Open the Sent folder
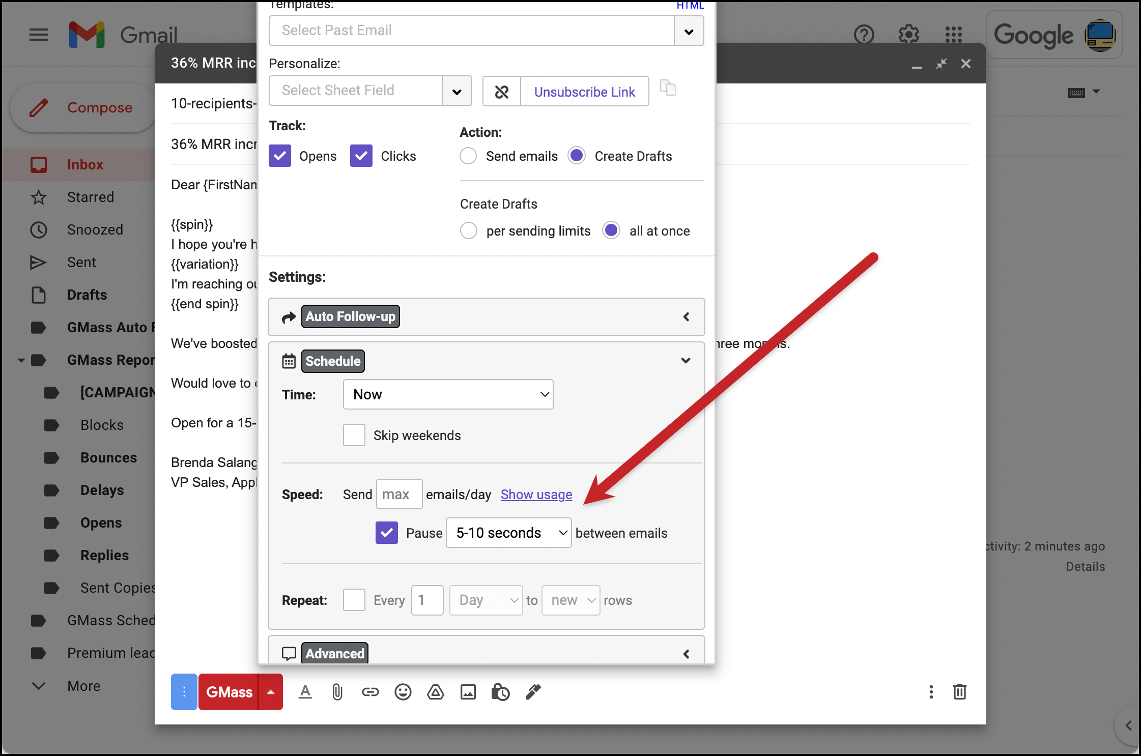 pyautogui.click(x=81, y=263)
